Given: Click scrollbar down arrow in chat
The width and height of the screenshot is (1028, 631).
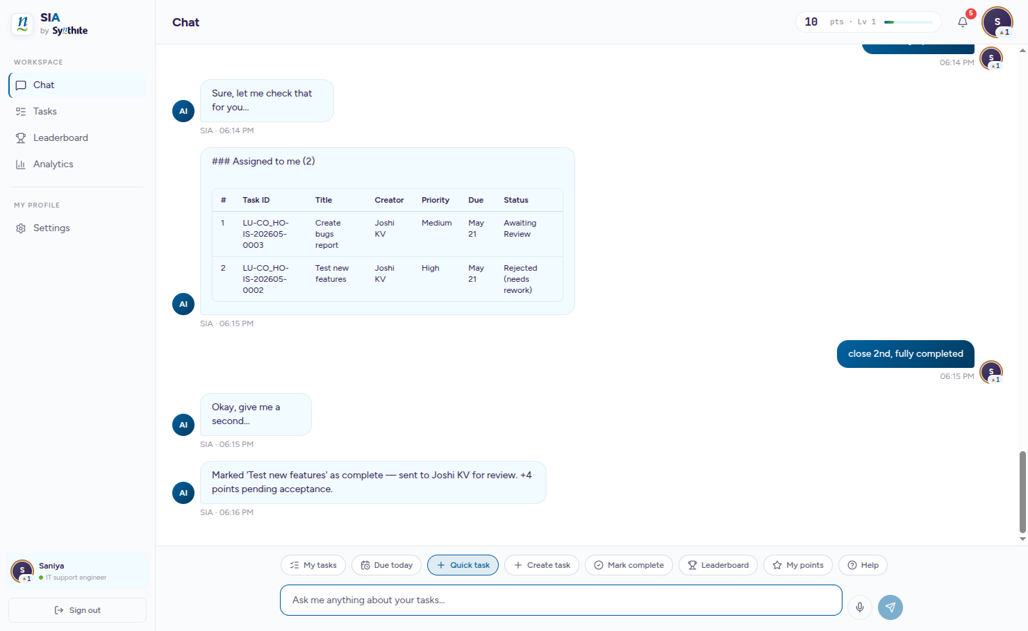Looking at the screenshot, I should [x=1022, y=539].
